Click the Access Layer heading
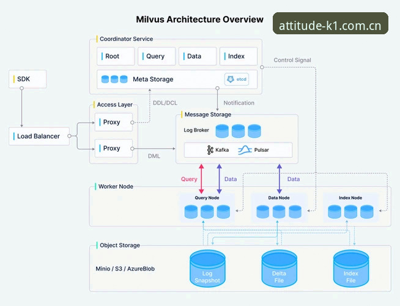This screenshot has height=306, width=400. 115,105
